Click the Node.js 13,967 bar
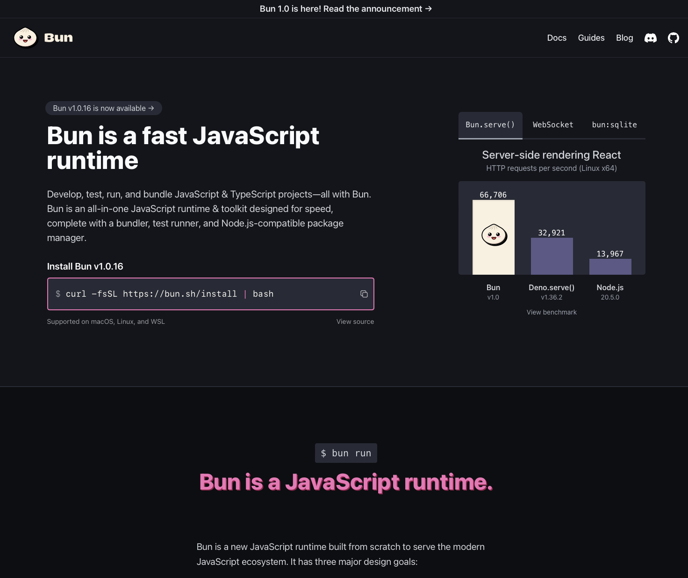Viewport: 688px width, 578px height. [610, 267]
